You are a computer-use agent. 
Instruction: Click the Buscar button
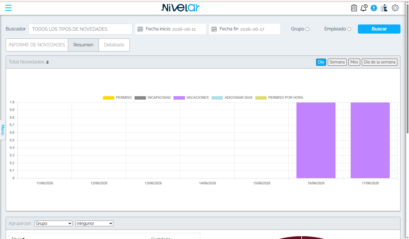[x=379, y=29]
